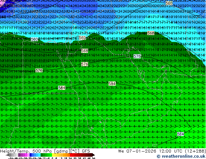Click the '54' legend value at the scale end
This screenshot has width=206, height=159.
[94, 158]
